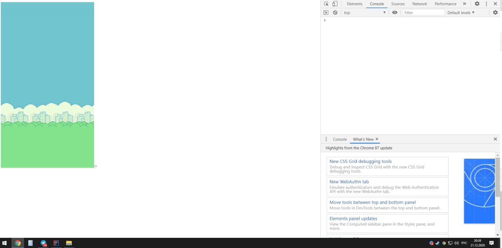Image resolution: width=502 pixels, height=248 pixels.
Task: Focus the console Filter input field
Action: (x=424, y=13)
